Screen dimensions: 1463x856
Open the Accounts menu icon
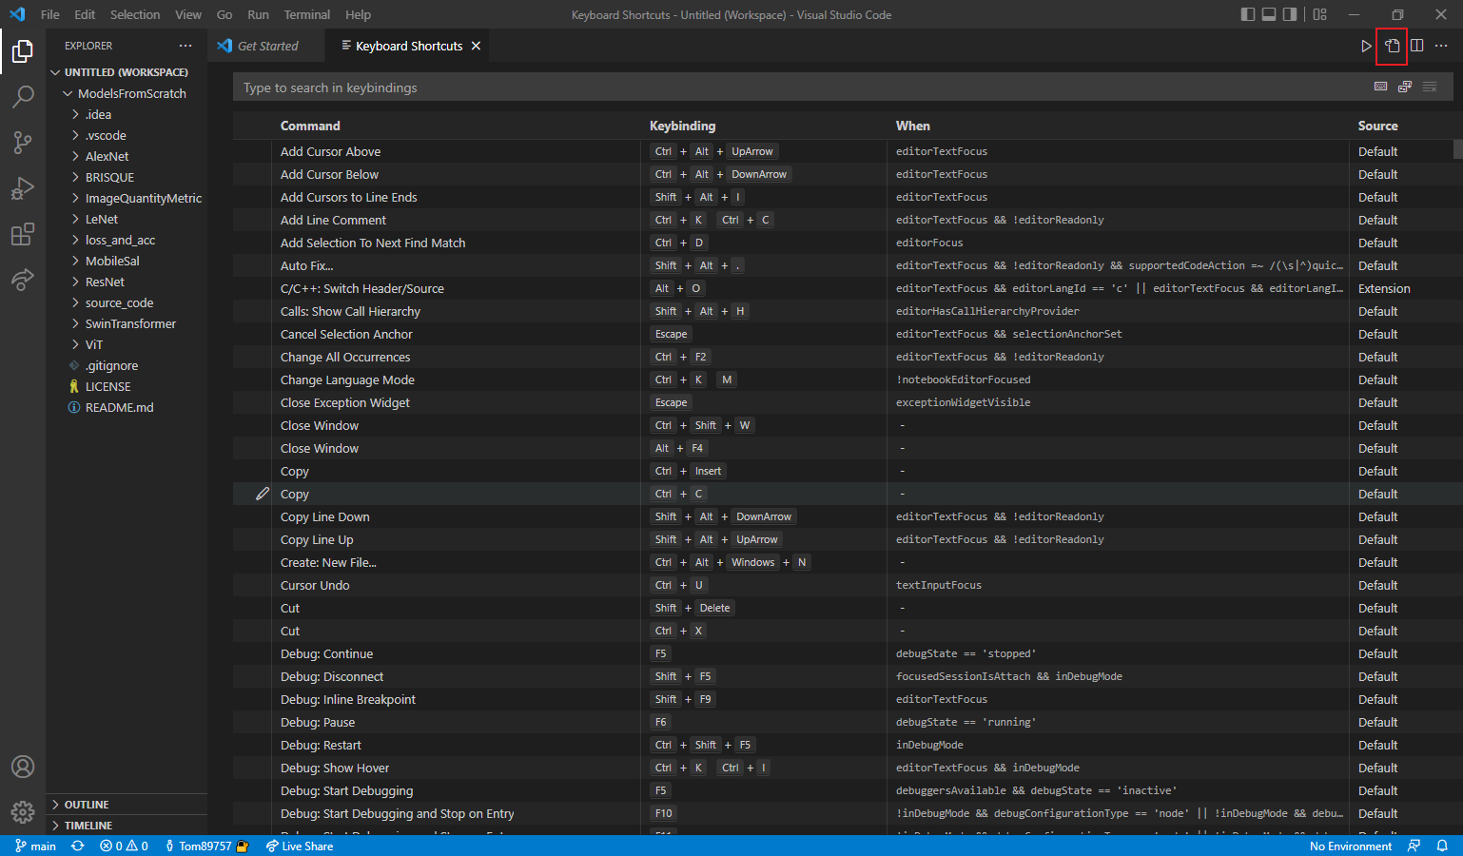click(23, 767)
